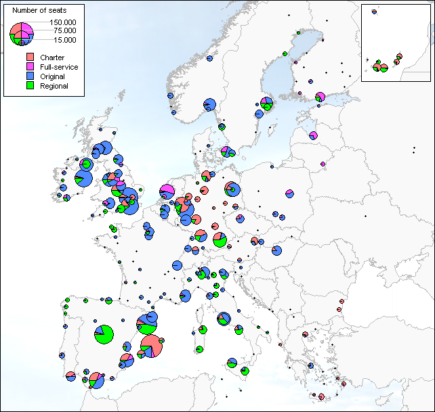Click the blue-green pie in central Italy
The image size is (435, 412).
tap(224, 318)
